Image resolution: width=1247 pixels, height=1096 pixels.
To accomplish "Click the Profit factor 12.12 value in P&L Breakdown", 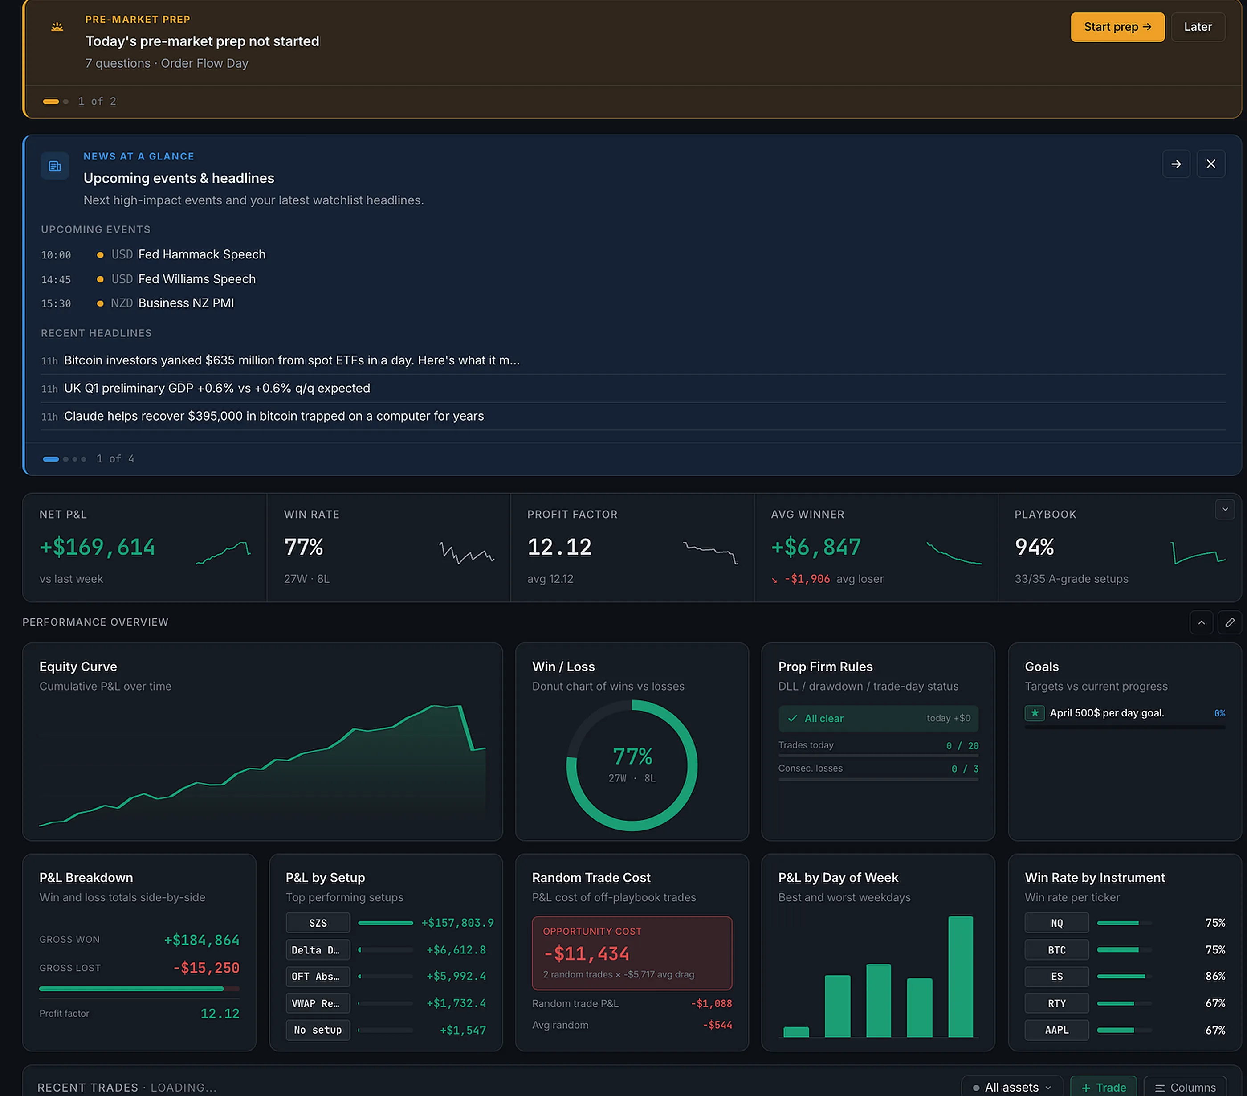I will tap(220, 1014).
